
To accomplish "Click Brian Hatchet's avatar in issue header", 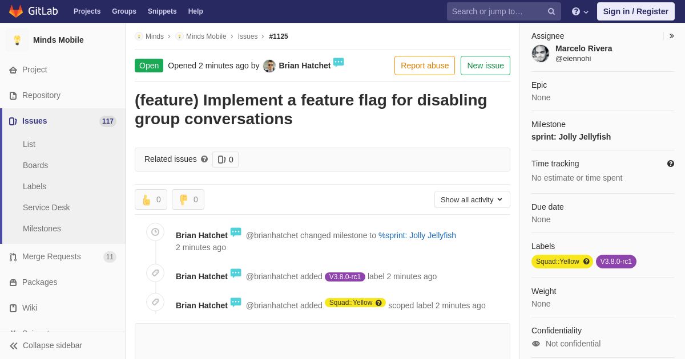I will [x=269, y=66].
